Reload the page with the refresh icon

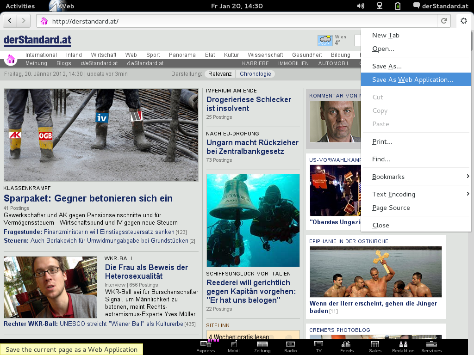[444, 21]
